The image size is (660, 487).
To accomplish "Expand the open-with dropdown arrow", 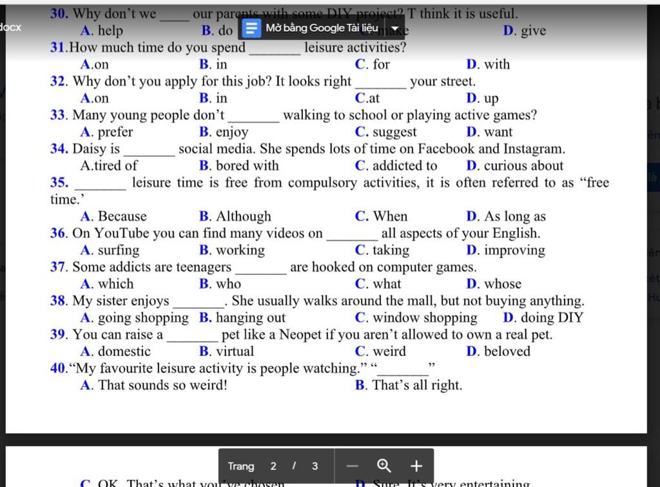I will 395,28.
